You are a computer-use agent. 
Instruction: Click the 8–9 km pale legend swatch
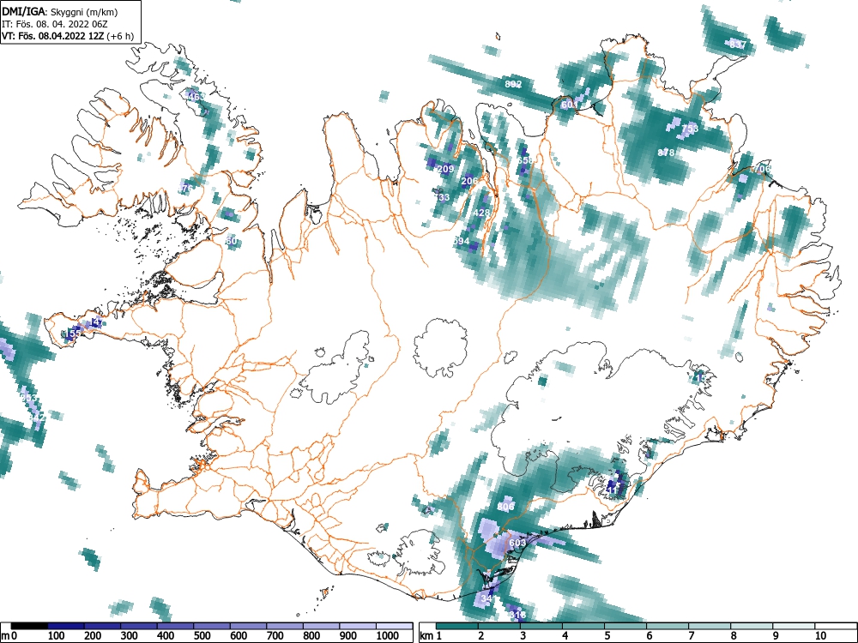[752, 626]
